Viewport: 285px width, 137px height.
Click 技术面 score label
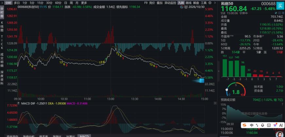click(x=258, y=87)
